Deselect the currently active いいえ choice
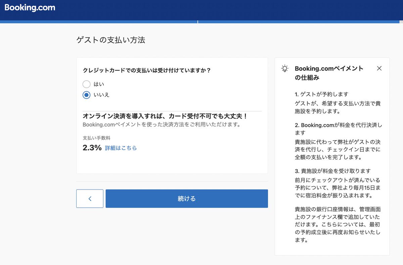This screenshot has width=403, height=265. click(86, 95)
